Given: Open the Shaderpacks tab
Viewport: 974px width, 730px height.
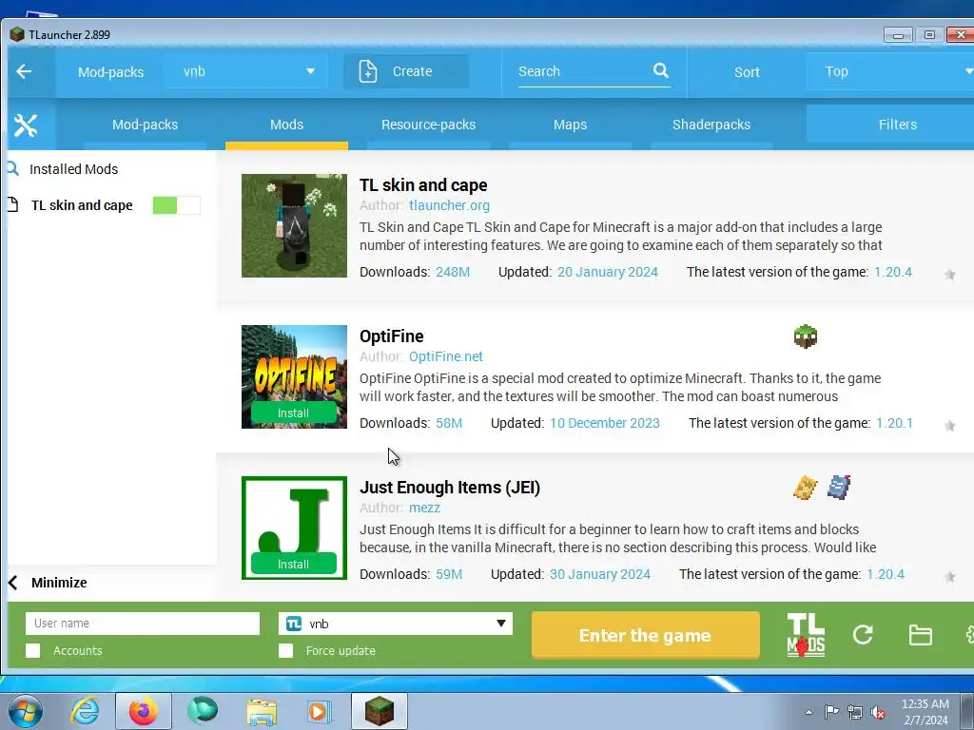Looking at the screenshot, I should 711,125.
